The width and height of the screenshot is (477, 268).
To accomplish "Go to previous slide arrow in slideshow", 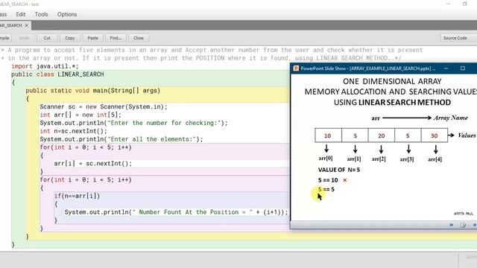I will point(451,225).
